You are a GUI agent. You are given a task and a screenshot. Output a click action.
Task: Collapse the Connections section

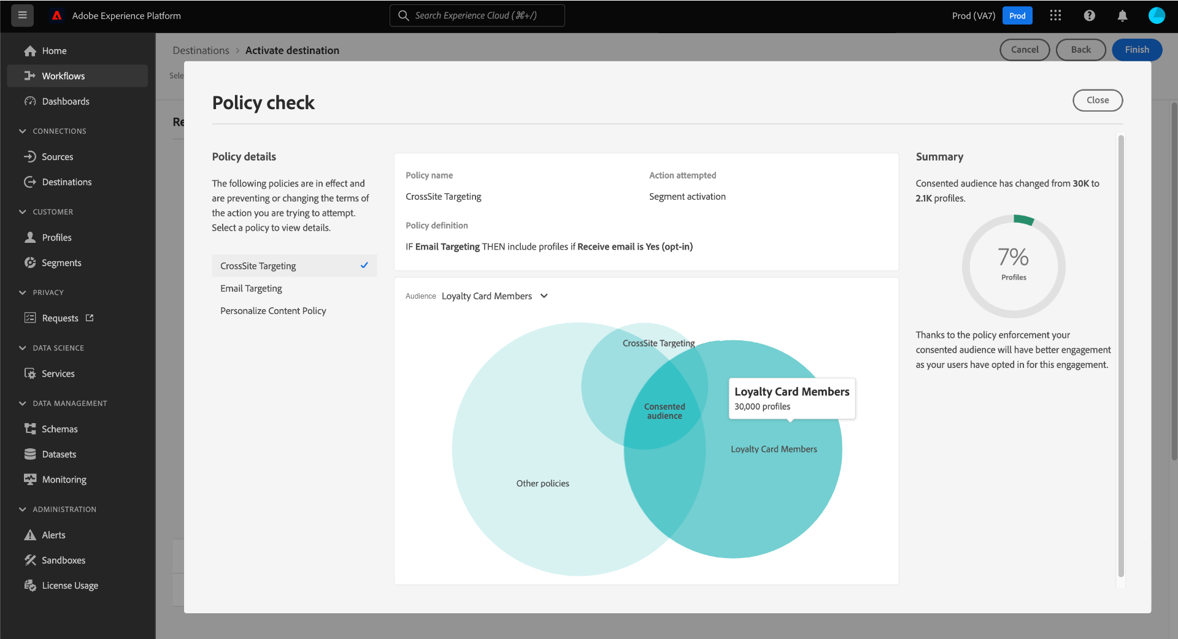point(23,131)
